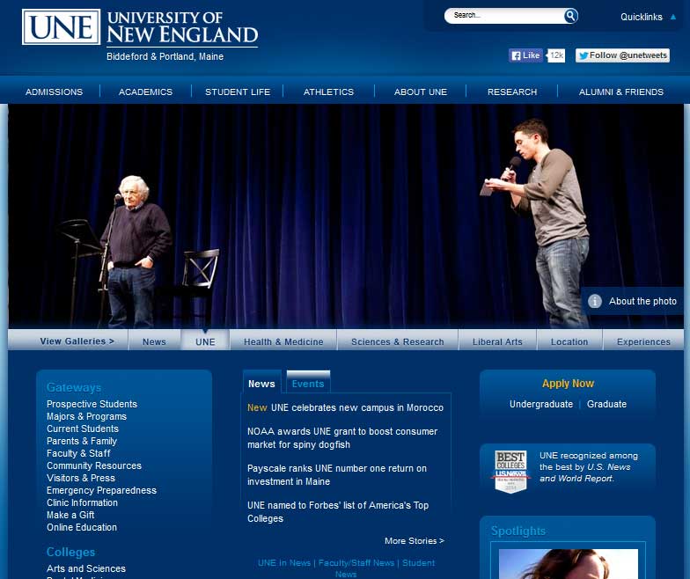690x579 pixels.
Task: Open Faculty & Staff link
Action: pyautogui.click(x=79, y=453)
